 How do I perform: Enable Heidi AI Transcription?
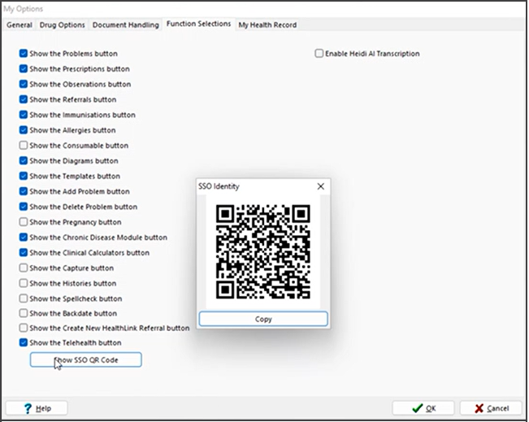click(319, 54)
